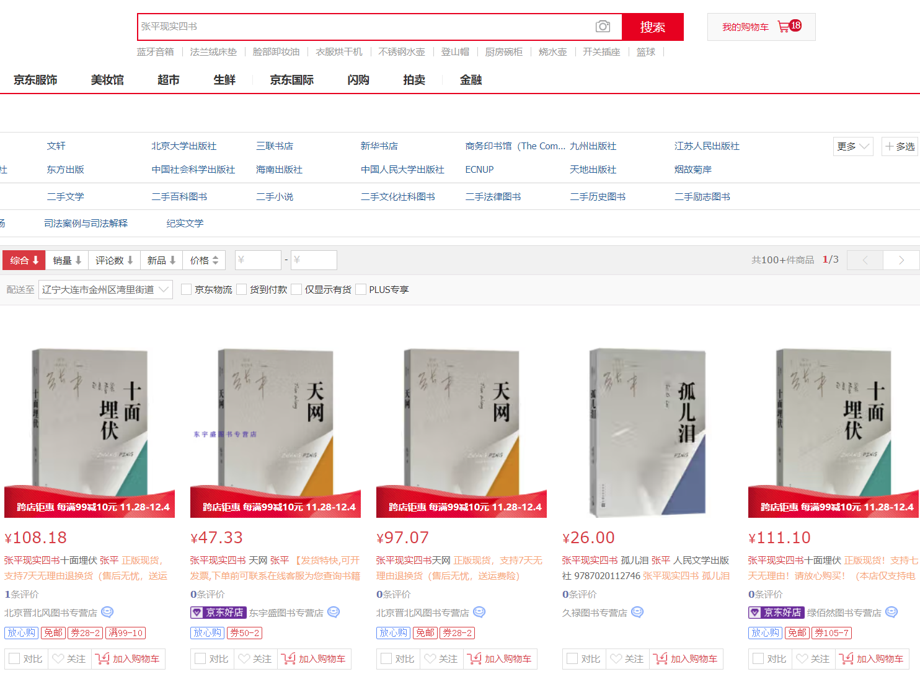Viewport: 920px width, 690px height.
Task: Click previous results page arrow
Action: click(x=865, y=260)
